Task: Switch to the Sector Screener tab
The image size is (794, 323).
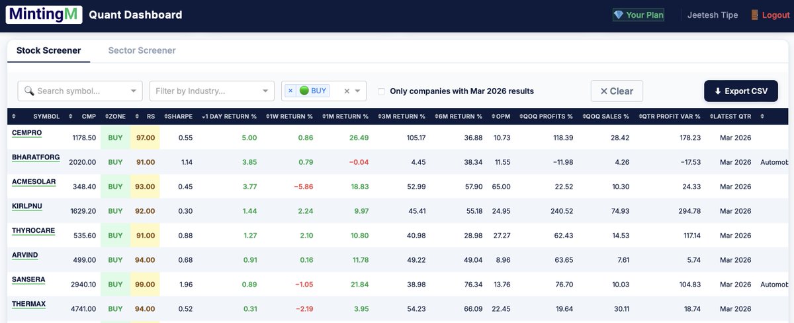Action: [x=142, y=50]
